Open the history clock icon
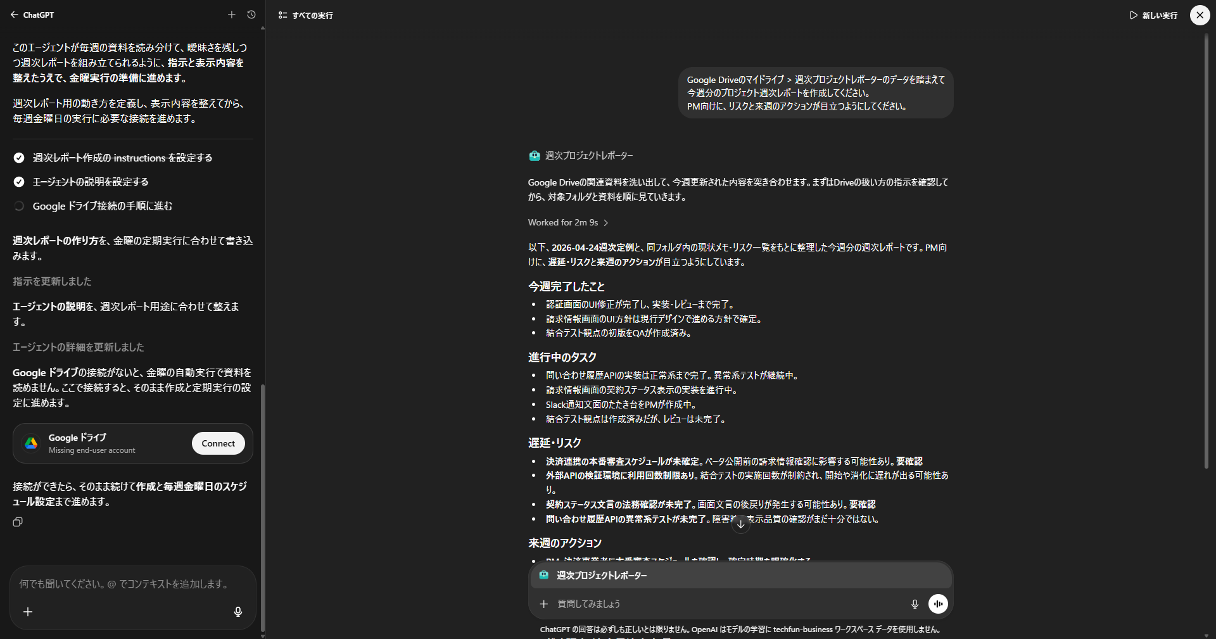Screen dimensions: 1216x639 point(251,15)
